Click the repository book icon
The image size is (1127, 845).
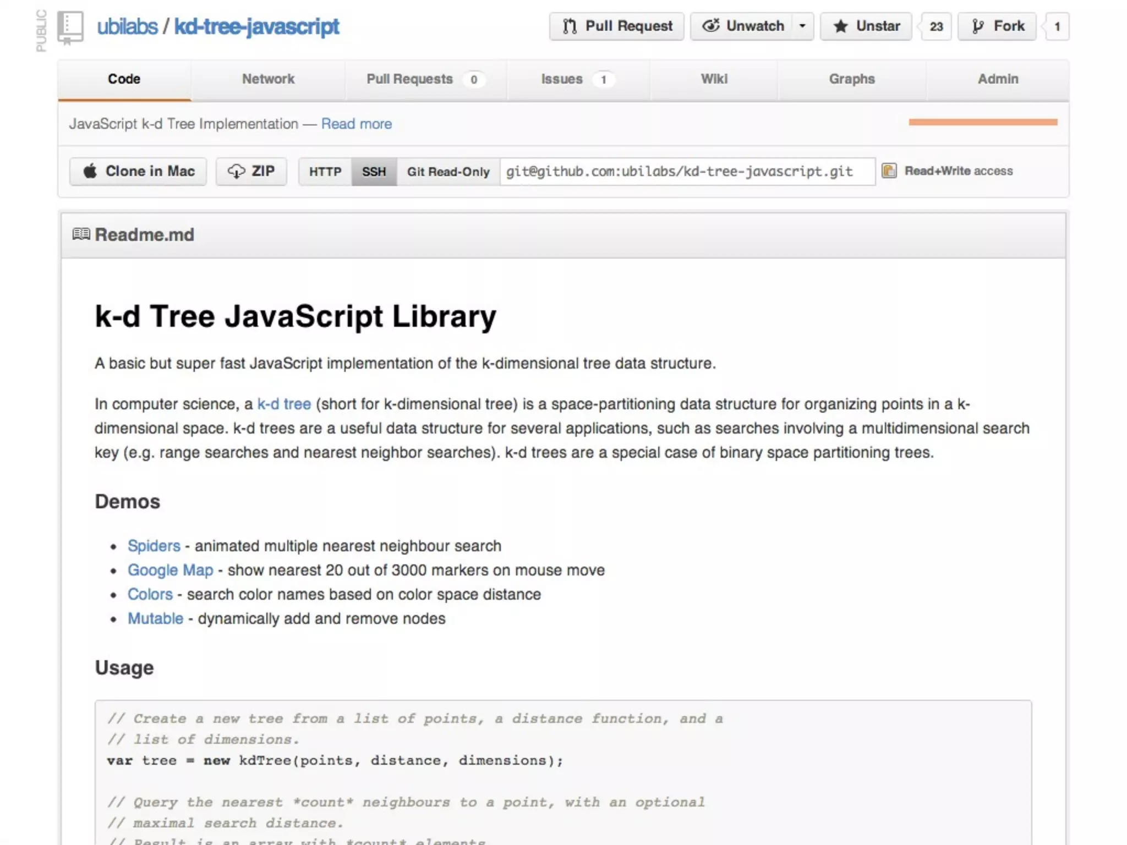tap(70, 26)
